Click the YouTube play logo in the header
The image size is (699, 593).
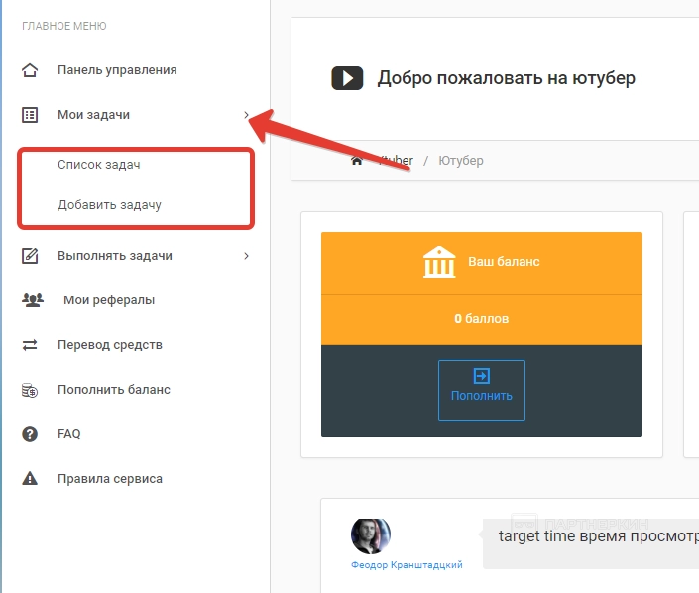pyautogui.click(x=346, y=78)
